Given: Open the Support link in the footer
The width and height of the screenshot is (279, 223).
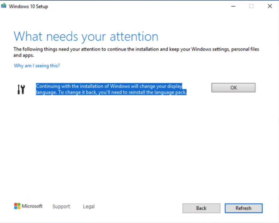Looking at the screenshot, I should pyautogui.click(x=61, y=206).
